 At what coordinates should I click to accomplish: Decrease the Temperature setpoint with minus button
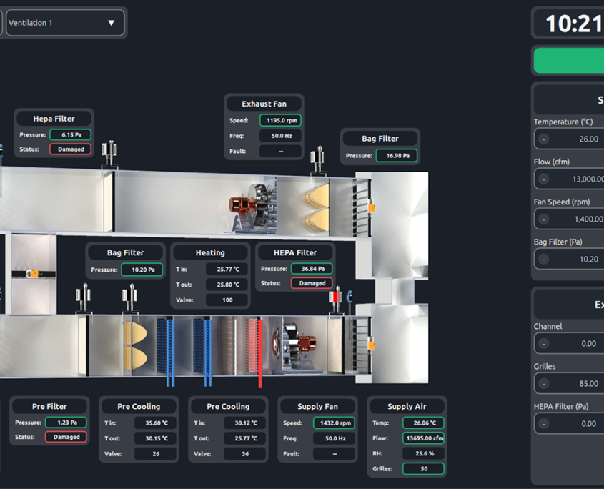[544, 139]
